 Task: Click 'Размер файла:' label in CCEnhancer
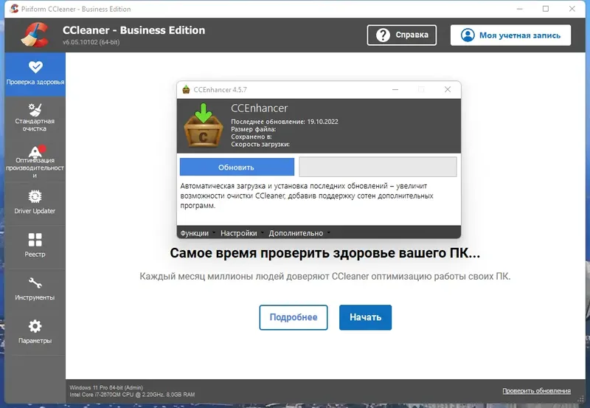click(253, 129)
